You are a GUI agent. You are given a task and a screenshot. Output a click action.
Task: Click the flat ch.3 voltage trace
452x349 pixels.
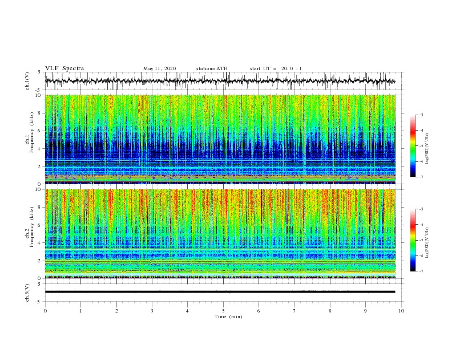pos(220,292)
